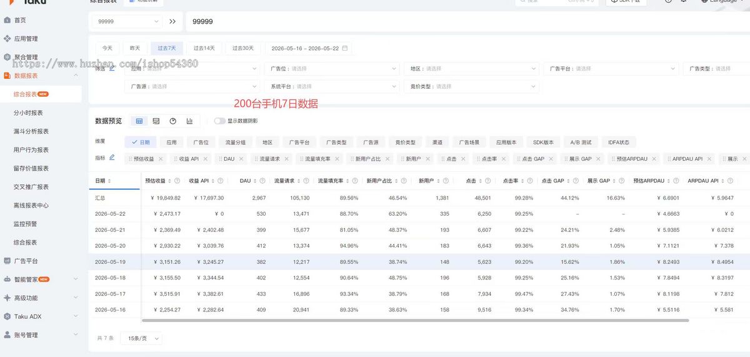Open the 系统平台 filter dropdown
Viewport: 750px width, 357px height.
pos(332,86)
